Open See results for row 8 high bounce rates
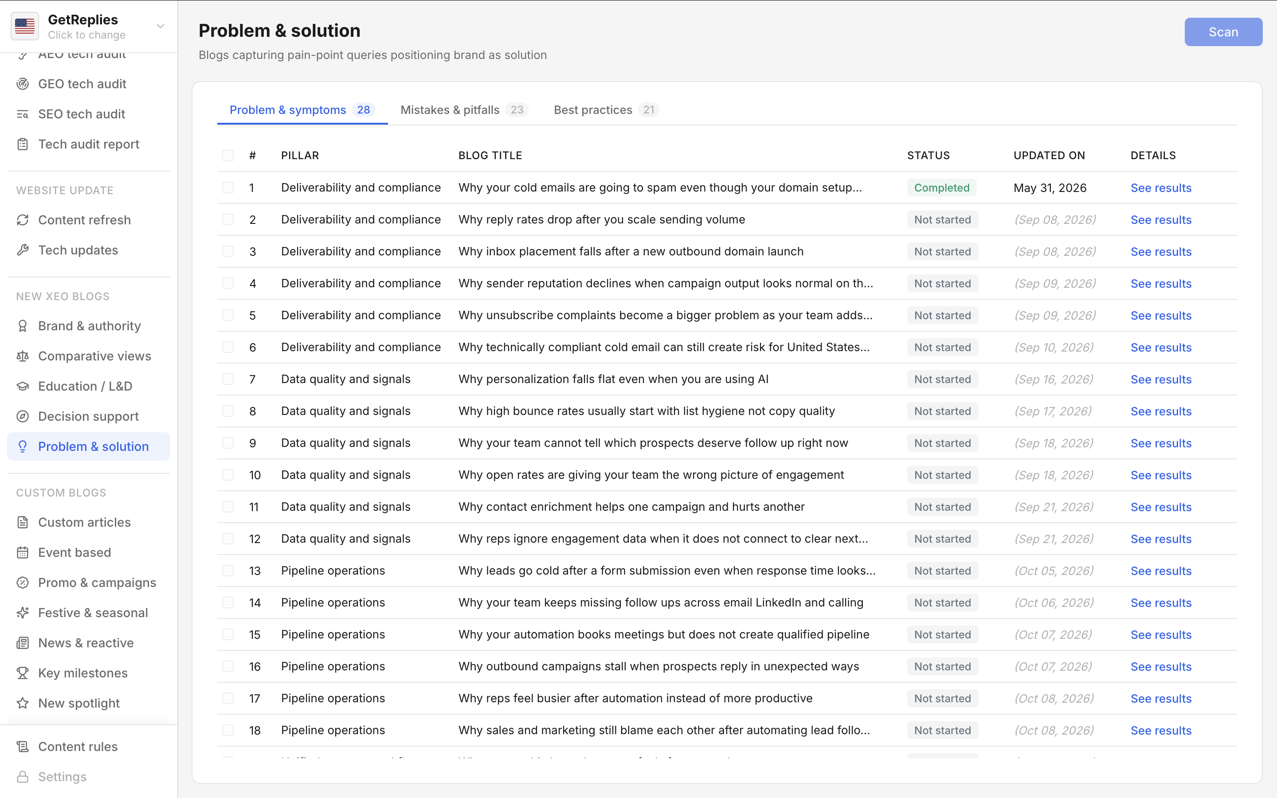 click(1161, 412)
